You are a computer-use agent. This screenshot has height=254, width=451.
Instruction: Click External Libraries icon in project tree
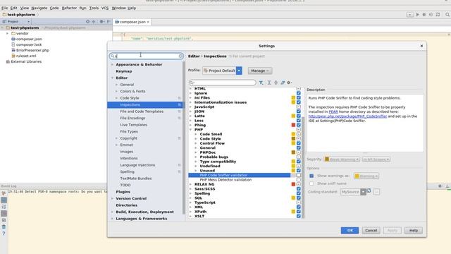pos(8,61)
